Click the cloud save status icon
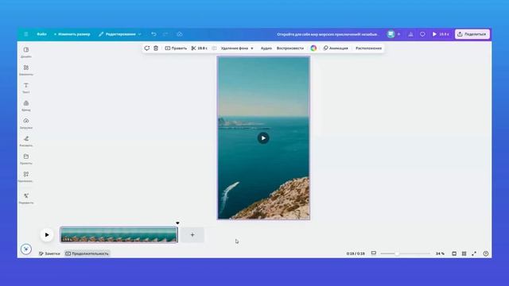509x286 pixels. 180,34
